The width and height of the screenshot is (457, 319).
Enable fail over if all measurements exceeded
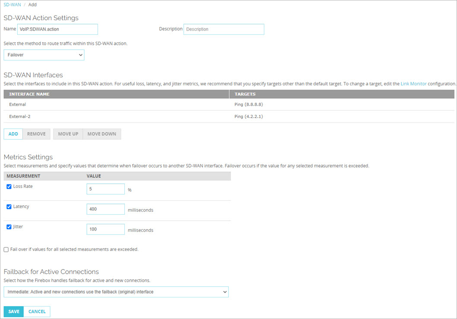(6, 250)
